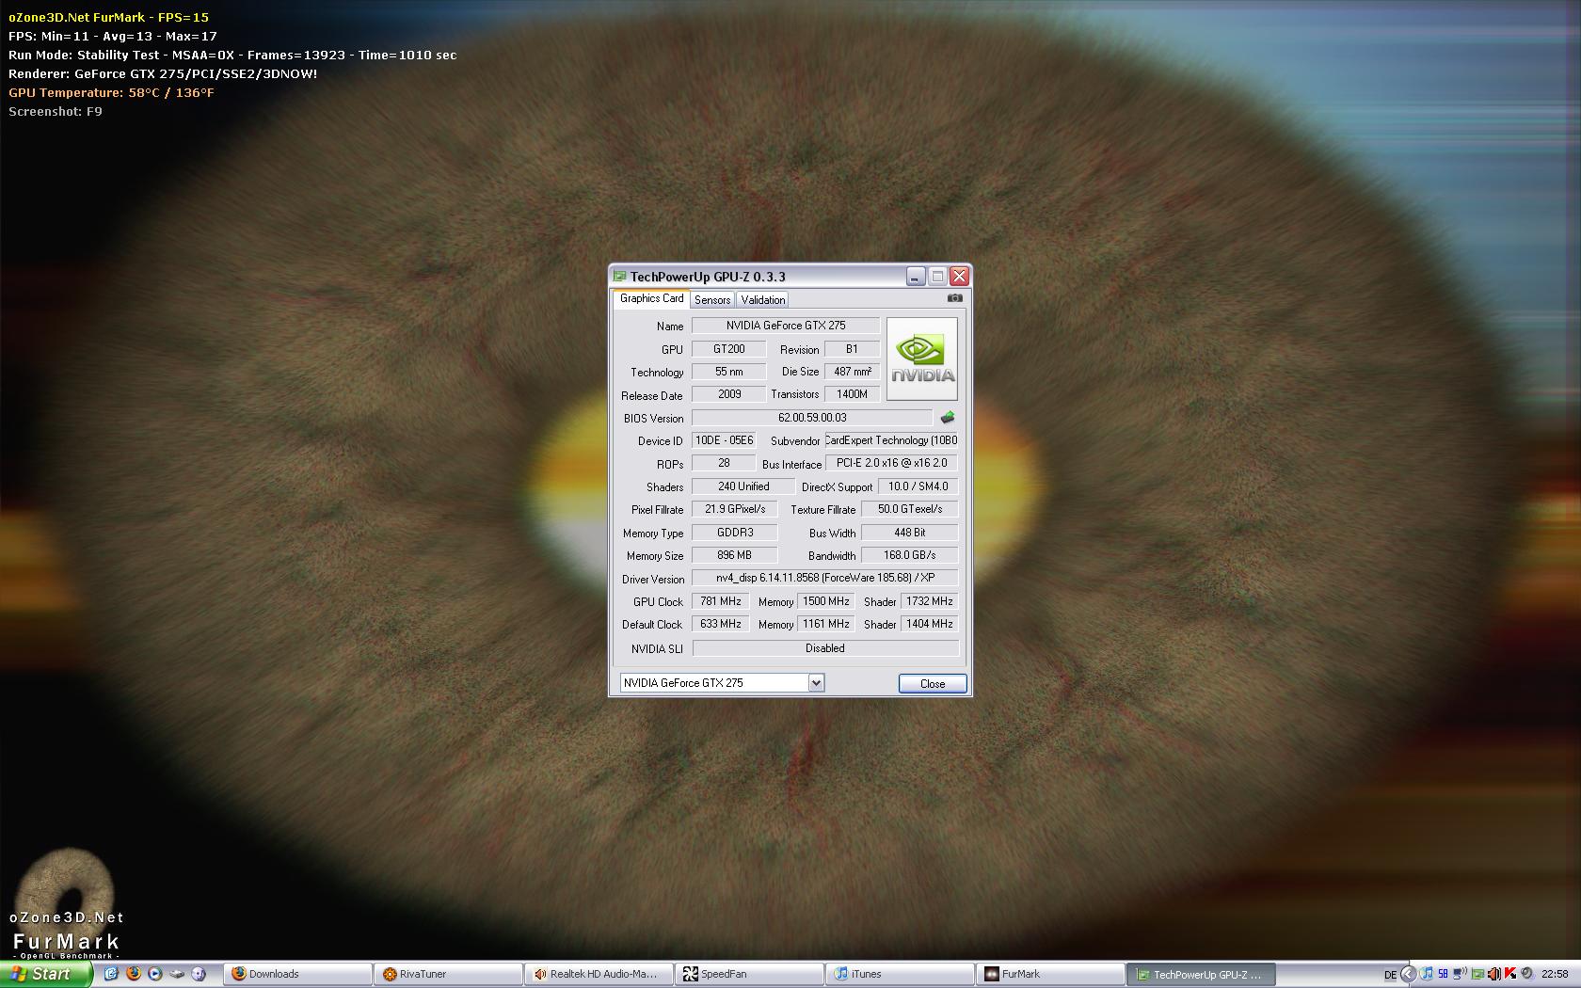Minimize the GPU-Z window
The height and width of the screenshot is (988, 1581).
coord(916,276)
